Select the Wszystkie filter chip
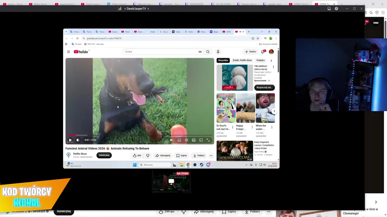 click(223, 61)
